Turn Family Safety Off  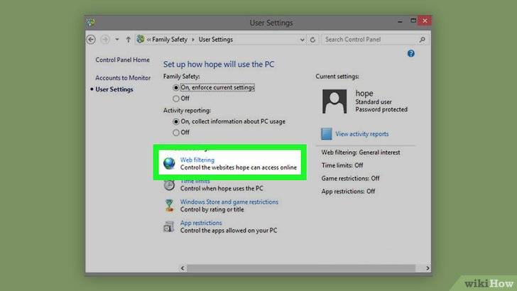pos(175,99)
